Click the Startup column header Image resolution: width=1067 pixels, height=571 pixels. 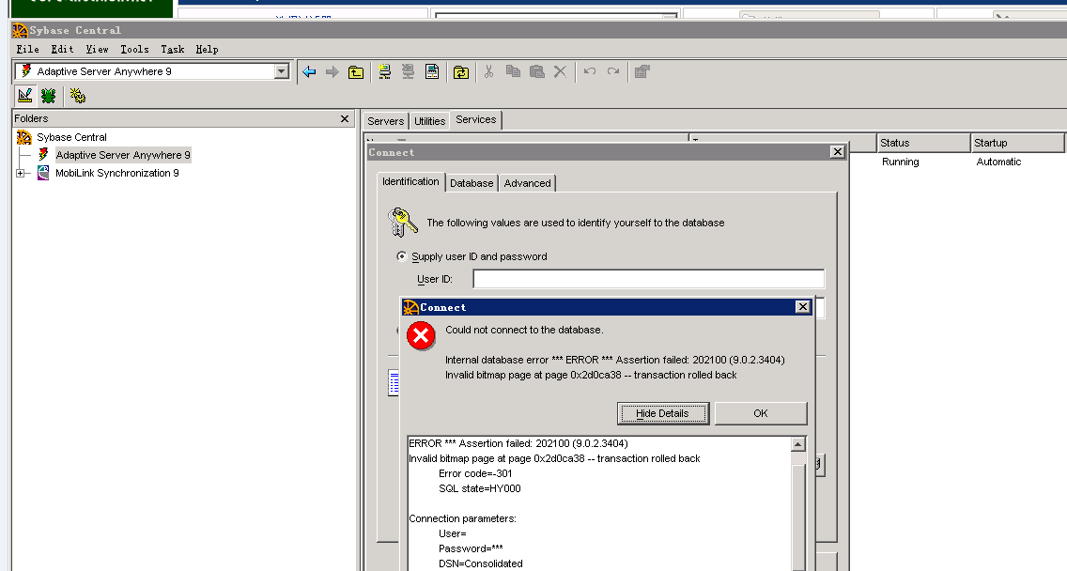coord(1017,143)
